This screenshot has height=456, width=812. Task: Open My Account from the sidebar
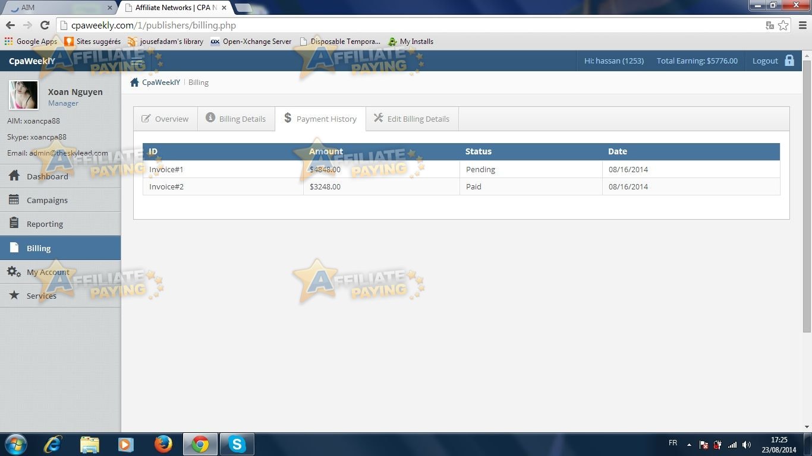(x=60, y=272)
